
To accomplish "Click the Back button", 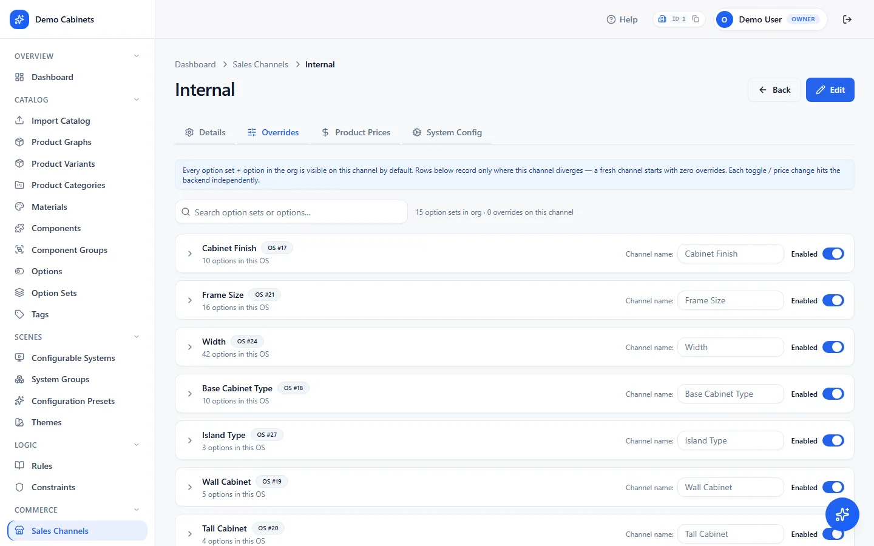I will click(x=774, y=90).
